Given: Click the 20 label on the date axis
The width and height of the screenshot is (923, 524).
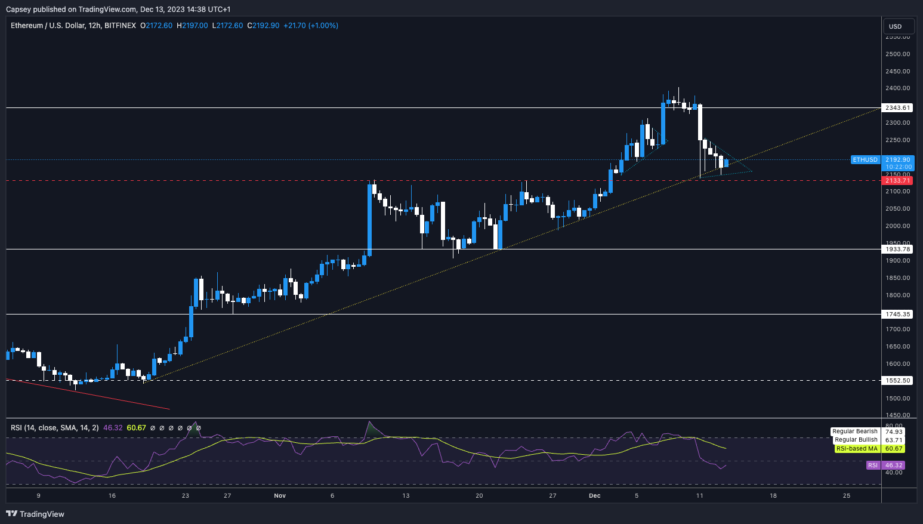Looking at the screenshot, I should coord(479,496).
